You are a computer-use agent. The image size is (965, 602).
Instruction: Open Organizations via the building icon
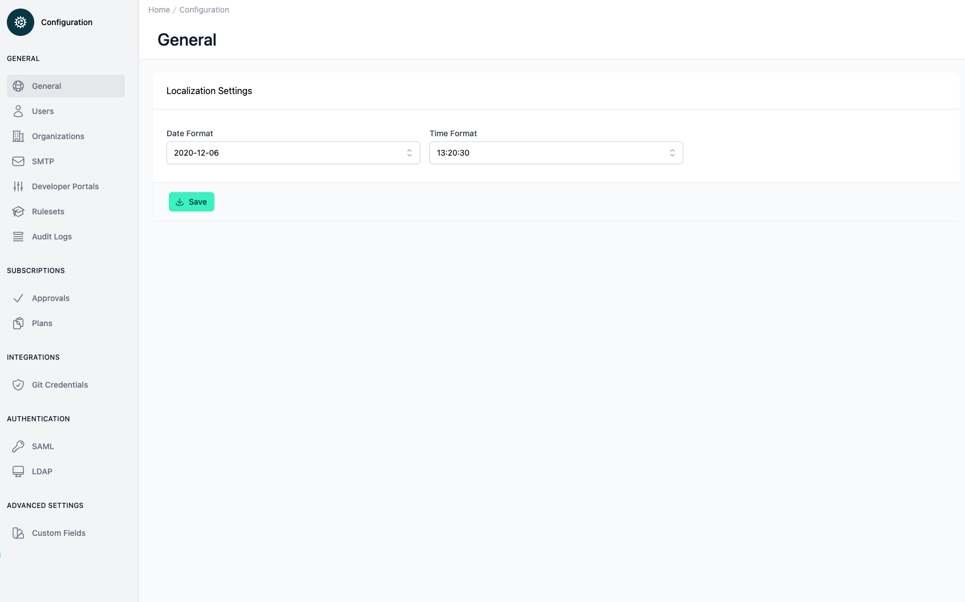[18, 136]
